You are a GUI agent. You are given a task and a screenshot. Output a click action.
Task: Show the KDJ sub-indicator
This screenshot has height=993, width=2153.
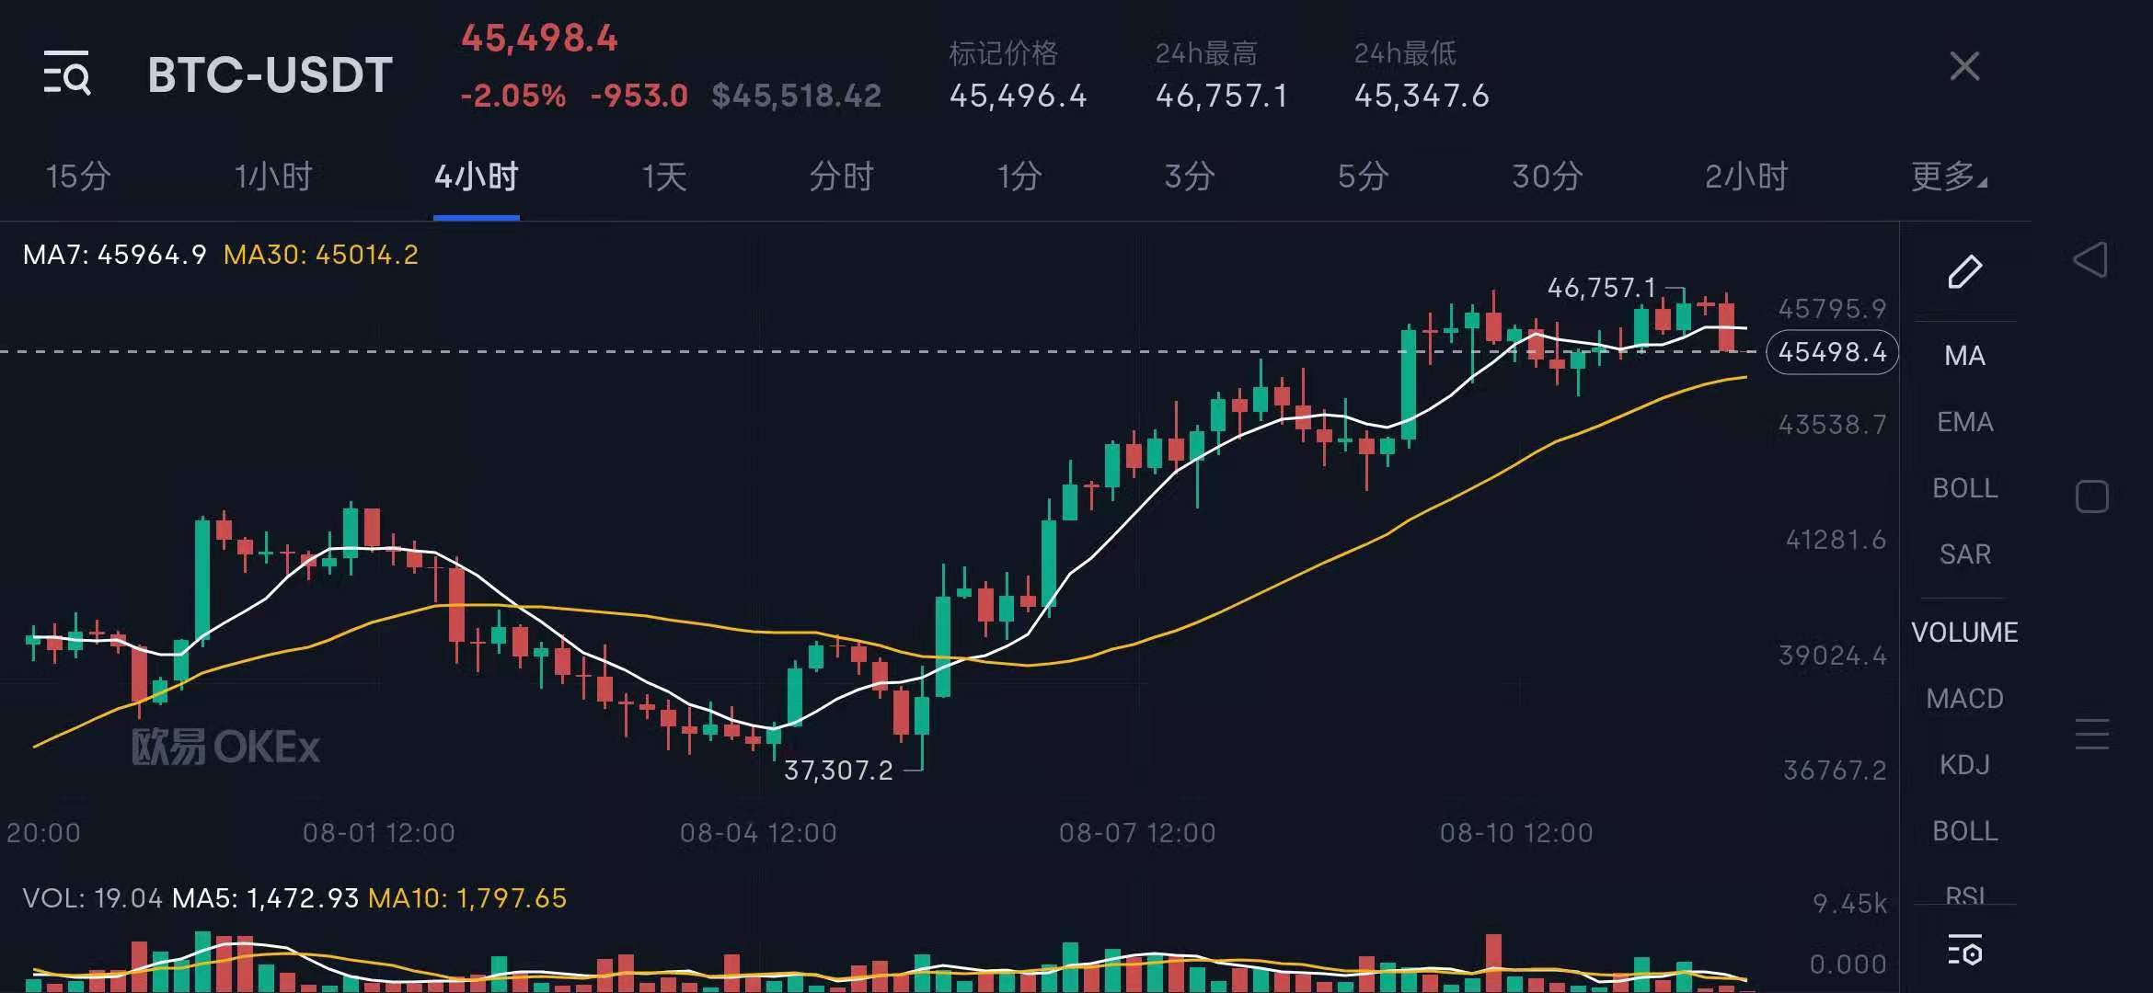tap(1964, 765)
